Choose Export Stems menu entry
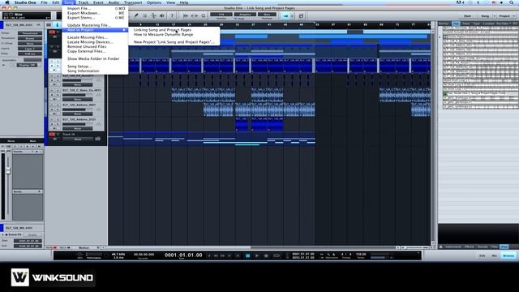This screenshot has height=292, width=519. tap(95, 18)
